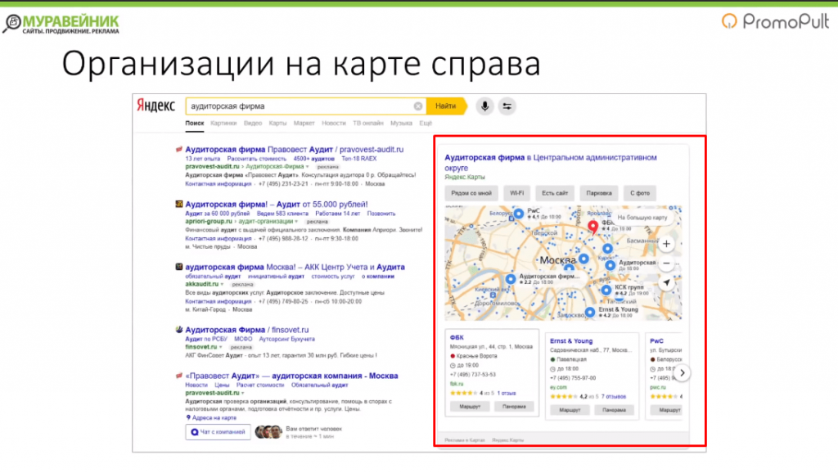Open the Карты tab
This screenshot has height=473, width=838.
point(277,124)
